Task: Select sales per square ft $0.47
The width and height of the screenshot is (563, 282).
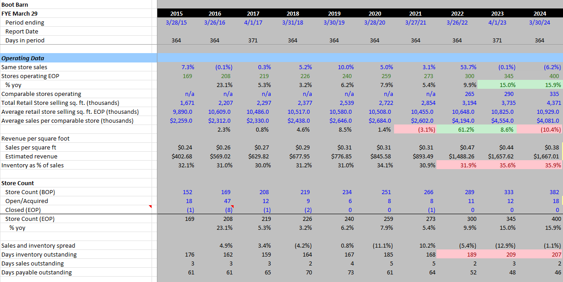Action: point(467,147)
